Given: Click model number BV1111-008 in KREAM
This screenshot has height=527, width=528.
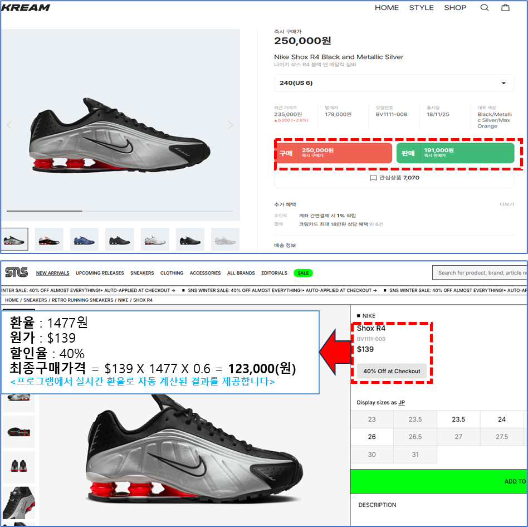Looking at the screenshot, I should pos(392,115).
